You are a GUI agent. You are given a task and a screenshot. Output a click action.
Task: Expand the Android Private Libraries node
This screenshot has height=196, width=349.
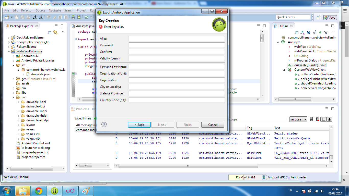point(14,60)
